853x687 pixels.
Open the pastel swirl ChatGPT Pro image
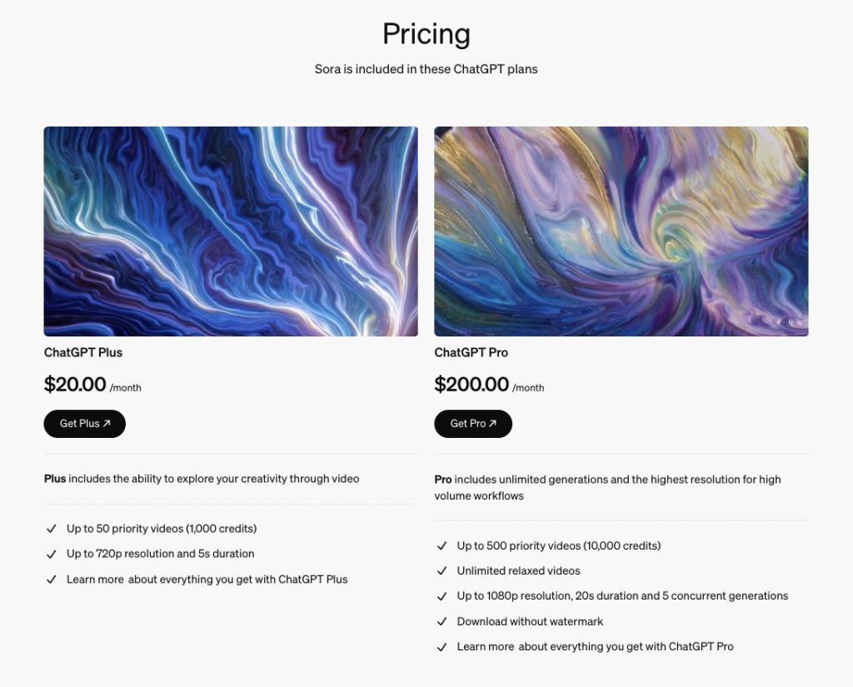pos(621,231)
